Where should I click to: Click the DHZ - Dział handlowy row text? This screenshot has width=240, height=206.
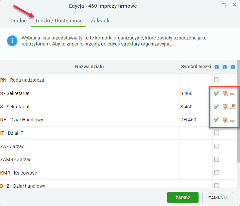coord(23,186)
